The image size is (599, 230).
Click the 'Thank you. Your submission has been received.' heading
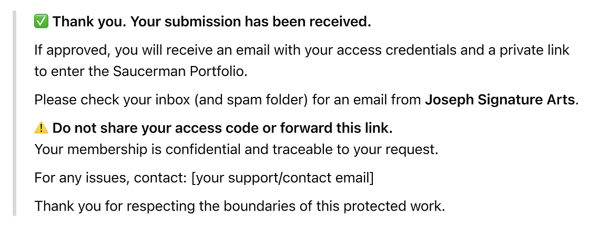click(x=212, y=22)
